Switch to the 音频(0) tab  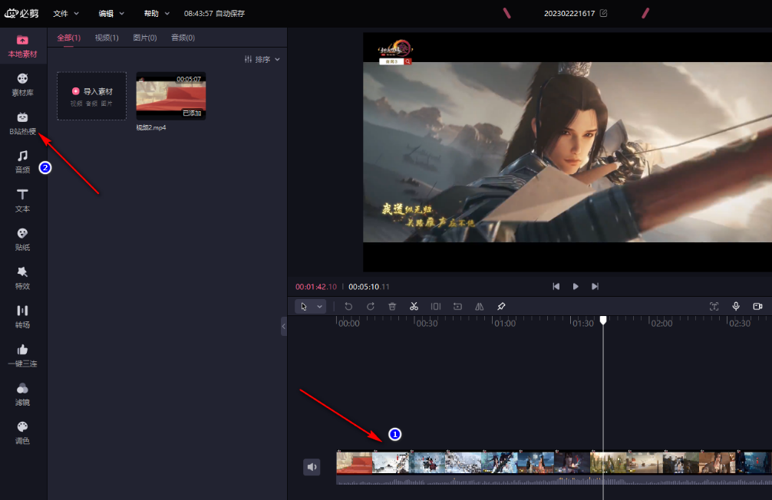pyautogui.click(x=183, y=38)
